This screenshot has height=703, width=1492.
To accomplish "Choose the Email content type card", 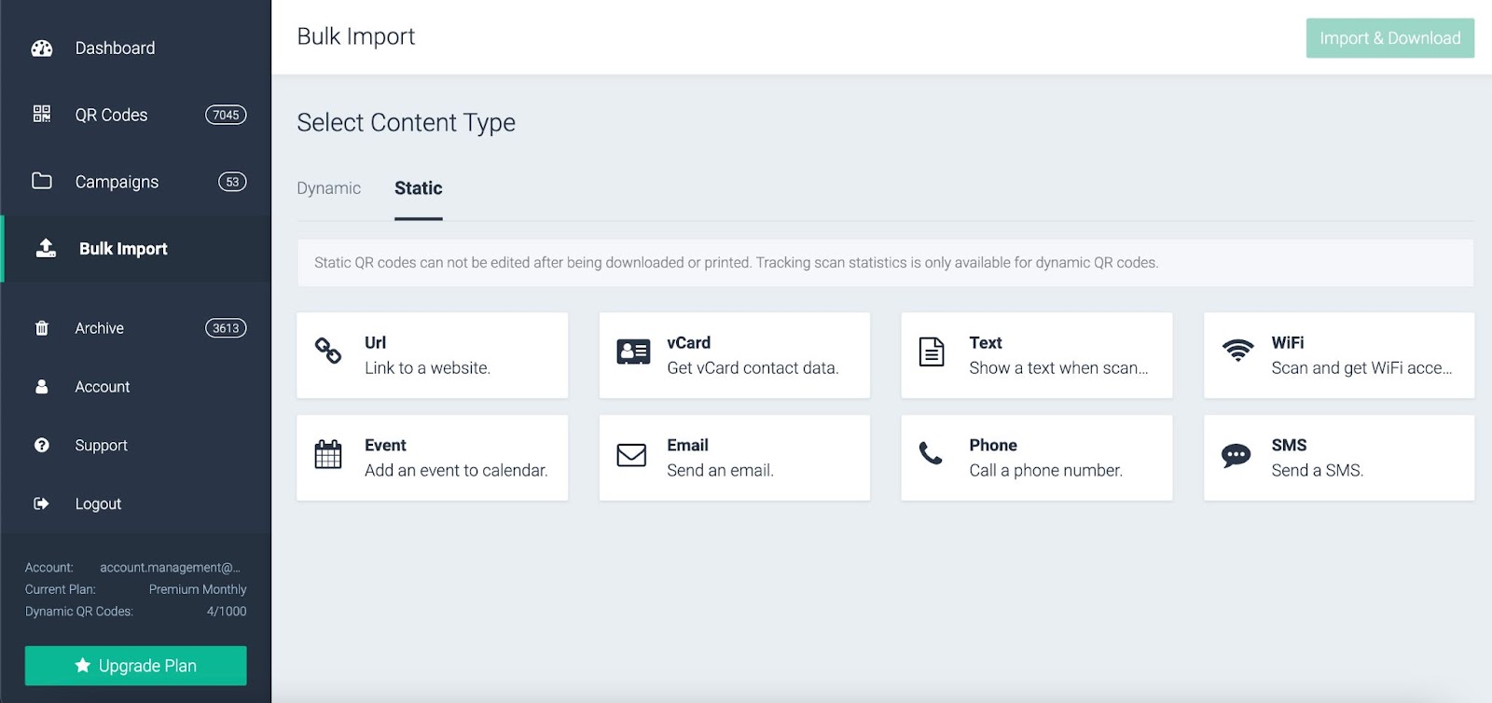I will coord(735,458).
